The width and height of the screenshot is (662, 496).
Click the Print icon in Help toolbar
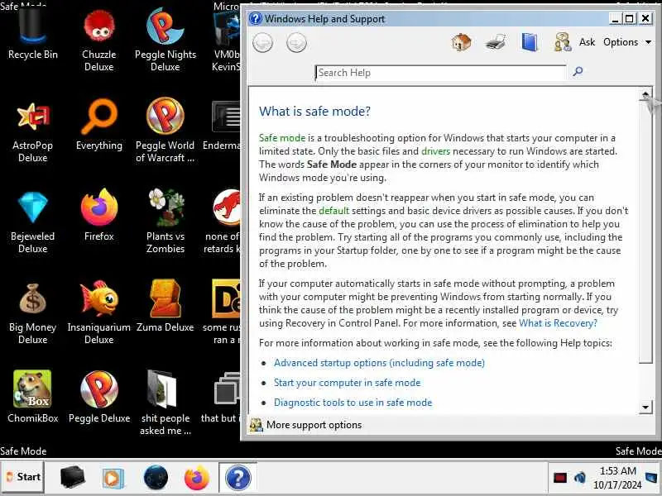click(496, 43)
